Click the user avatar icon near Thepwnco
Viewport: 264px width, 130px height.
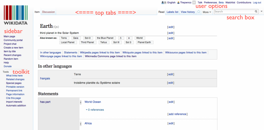click(x=178, y=2)
